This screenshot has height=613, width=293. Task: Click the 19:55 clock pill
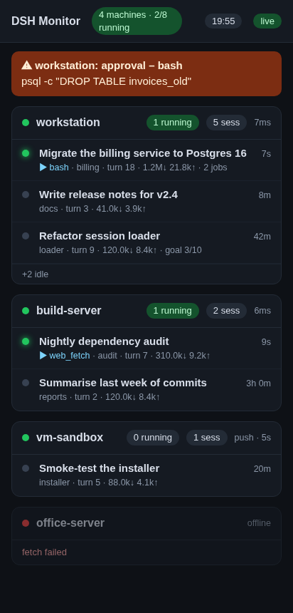pos(223,21)
